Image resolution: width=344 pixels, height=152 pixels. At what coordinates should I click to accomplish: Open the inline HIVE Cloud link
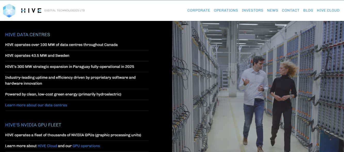47,146
